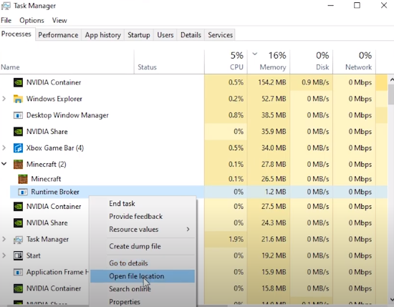The height and width of the screenshot is (307, 394).
Task: Click the Xbox Game Bar icon
Action: click(18, 148)
